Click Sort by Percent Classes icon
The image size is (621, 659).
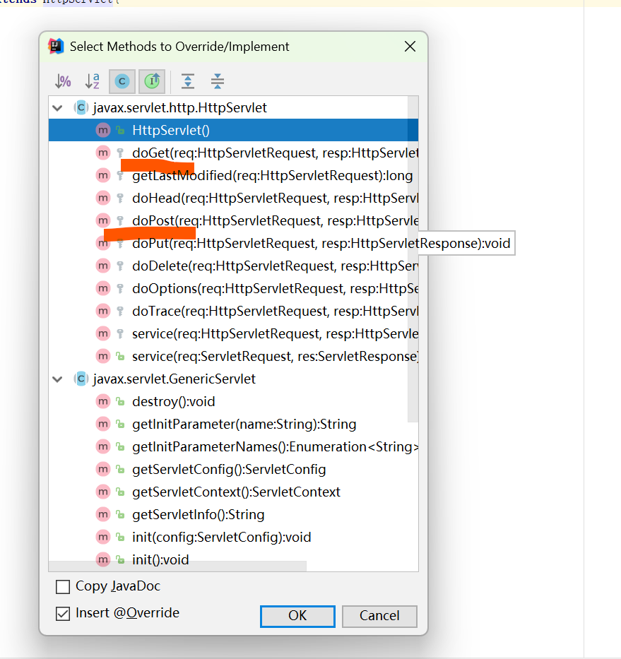tap(63, 81)
